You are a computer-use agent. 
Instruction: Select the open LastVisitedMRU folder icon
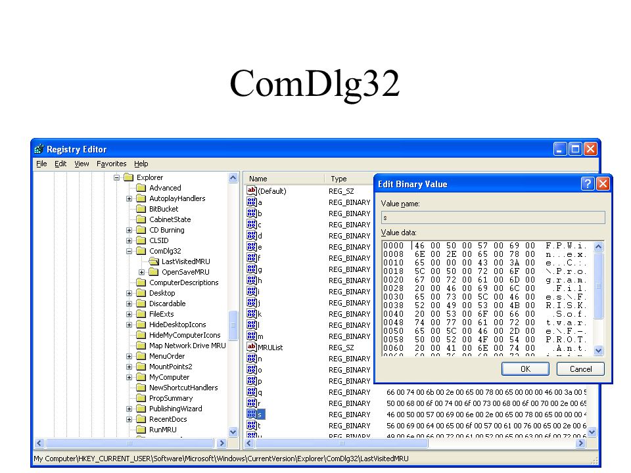[154, 261]
